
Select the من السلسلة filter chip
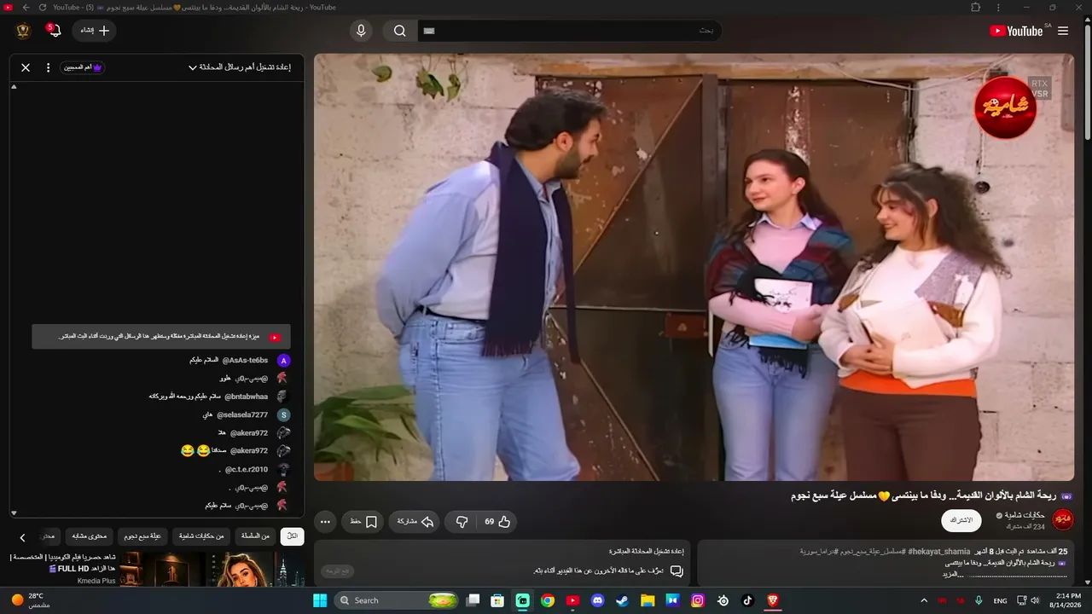pyautogui.click(x=255, y=536)
